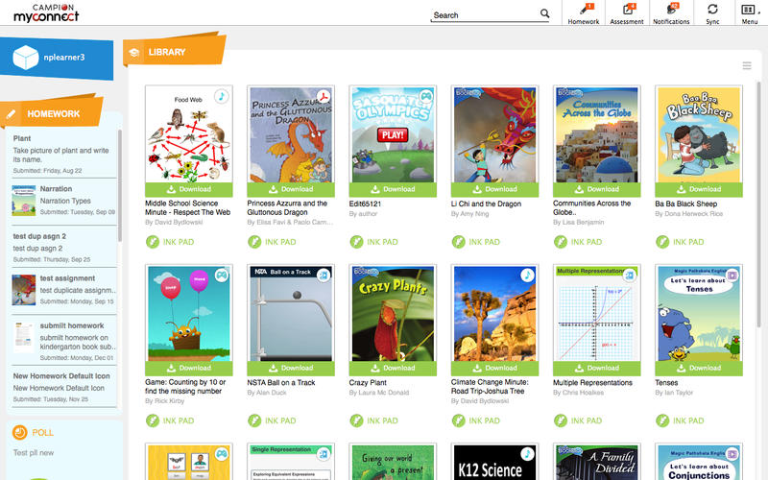768x480 pixels.
Task: Open the nplearner3 profile cube icon
Action: 26,58
